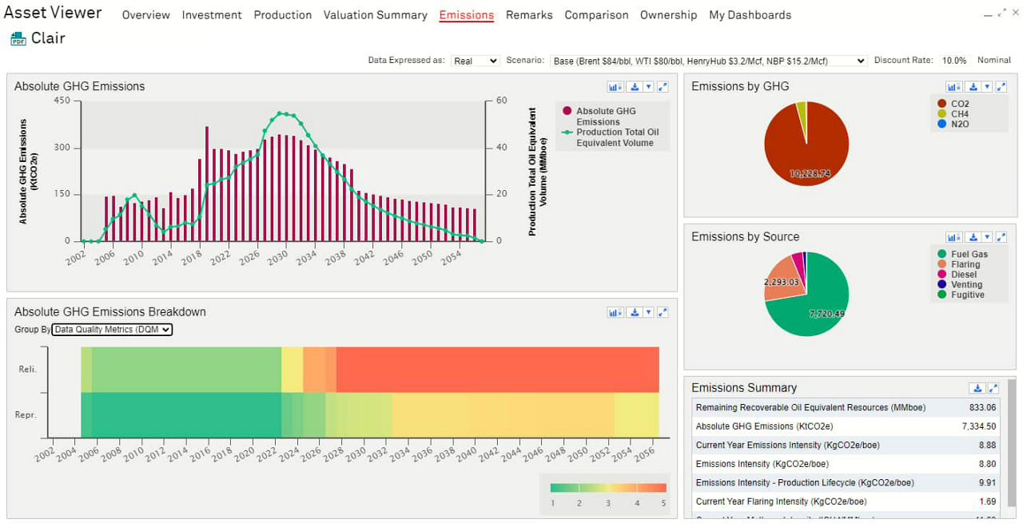Viewport: 1023px width, 527px height.
Task: Download the Emissions by Source chart
Action: [973, 237]
